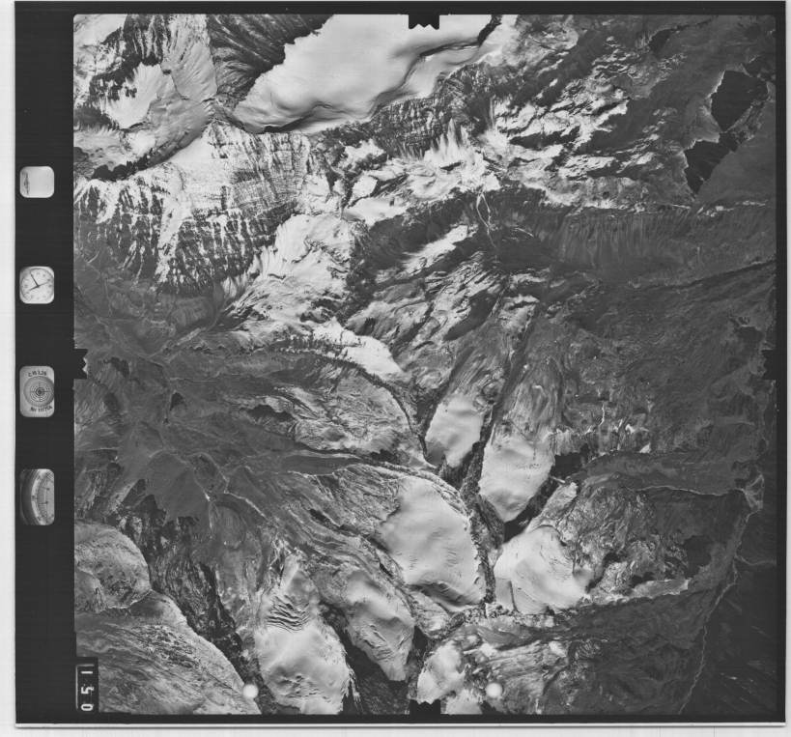Click the bottom edge fiducial notch

423,708
